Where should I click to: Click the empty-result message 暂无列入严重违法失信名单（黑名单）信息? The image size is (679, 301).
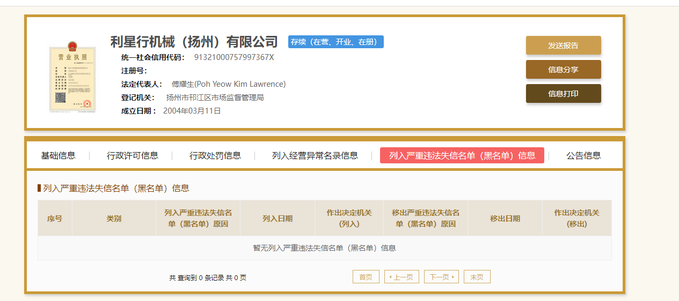325,248
